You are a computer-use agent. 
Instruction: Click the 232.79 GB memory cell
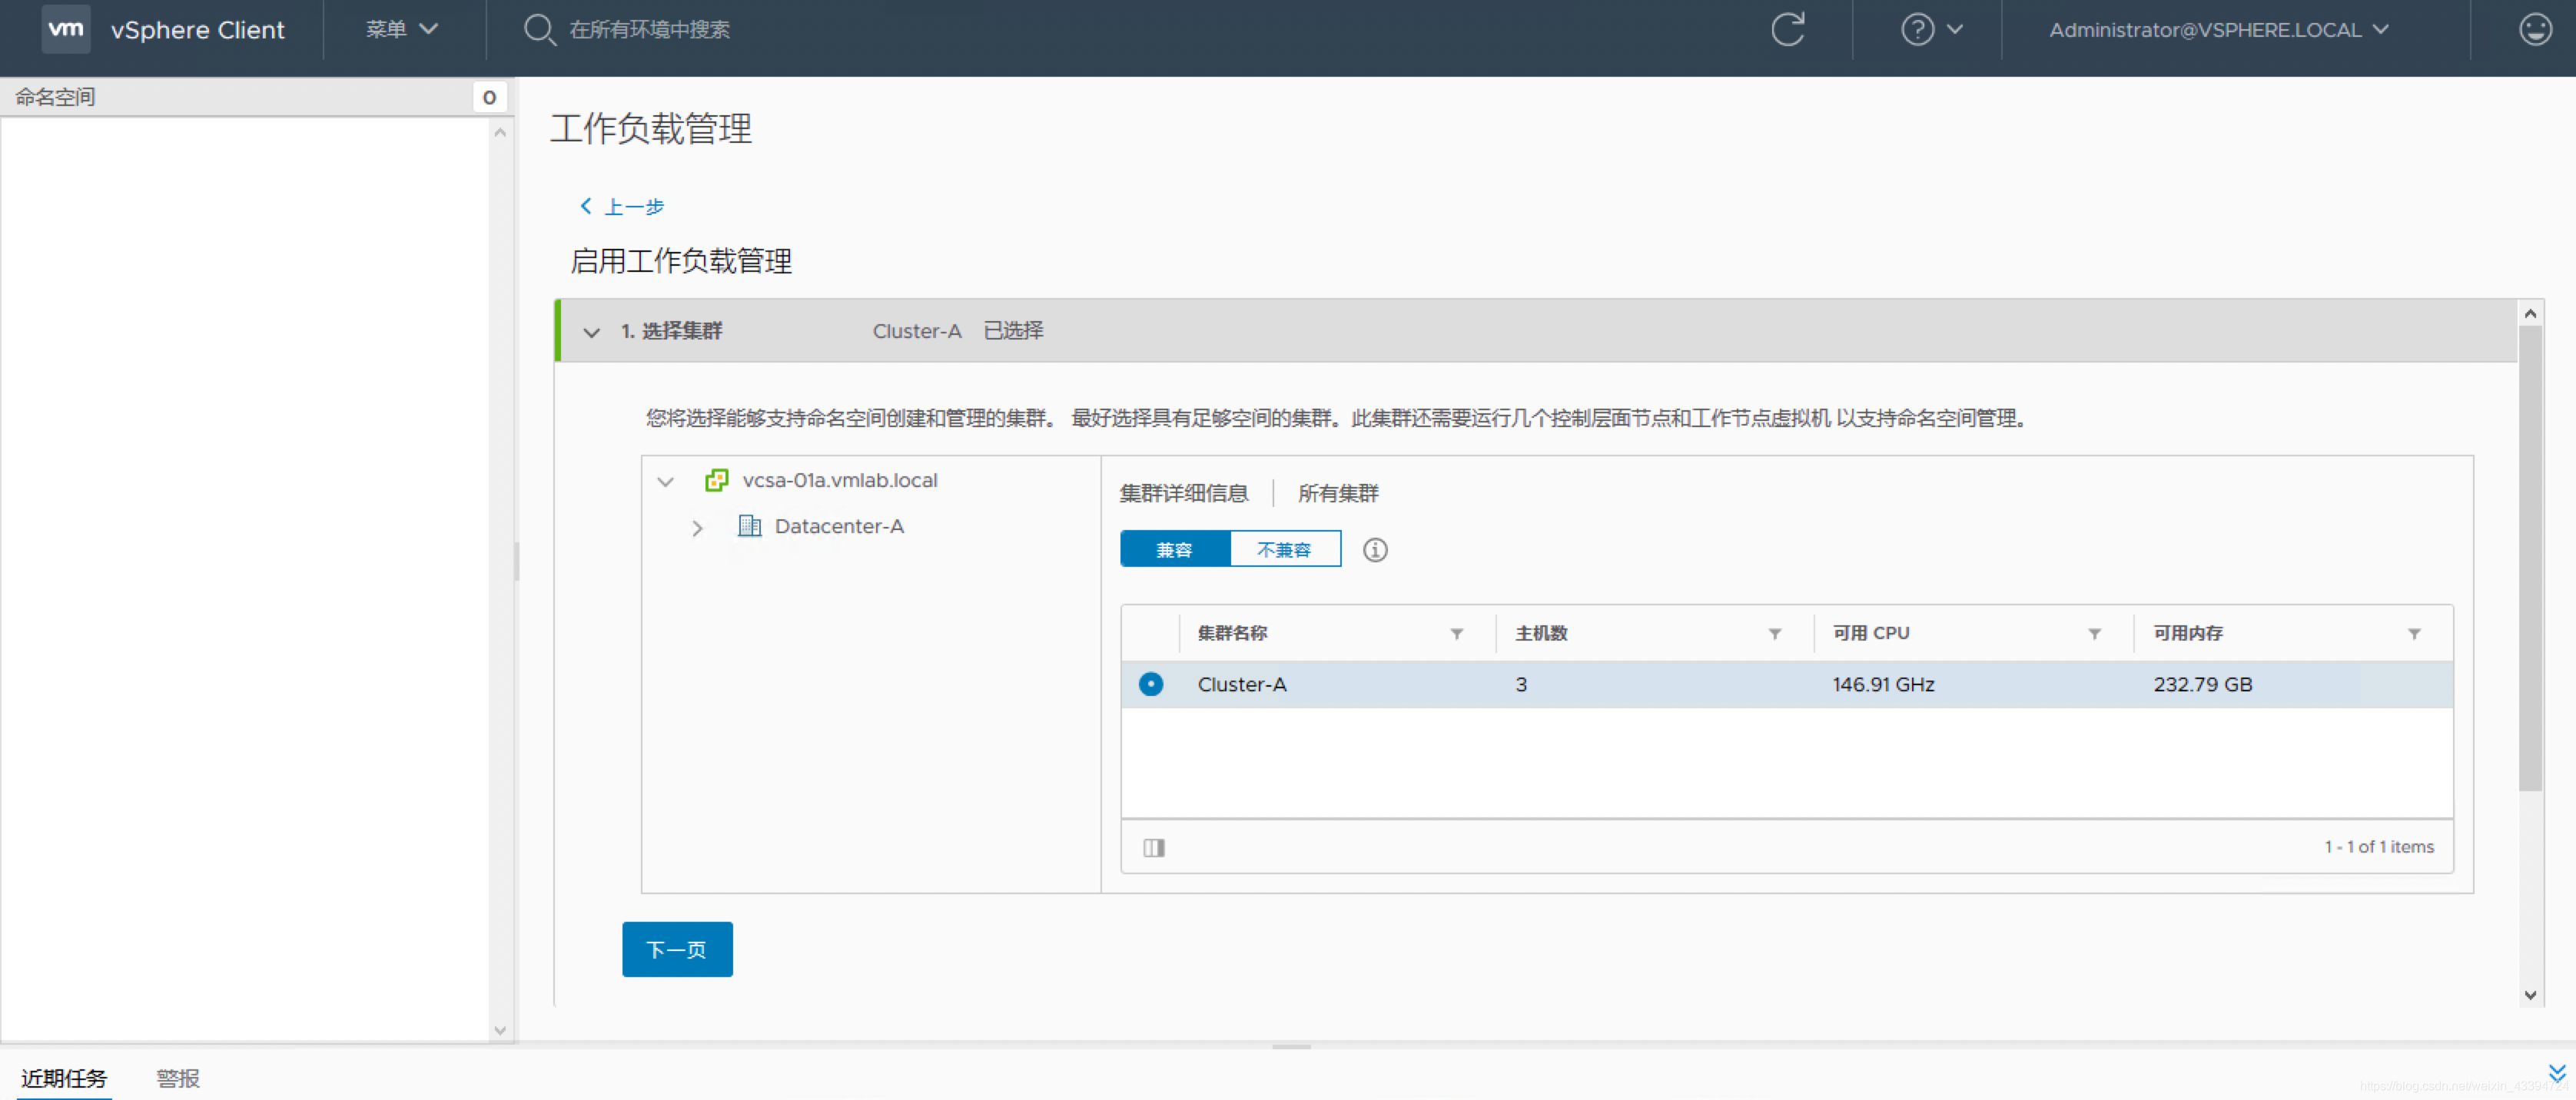(x=2203, y=684)
